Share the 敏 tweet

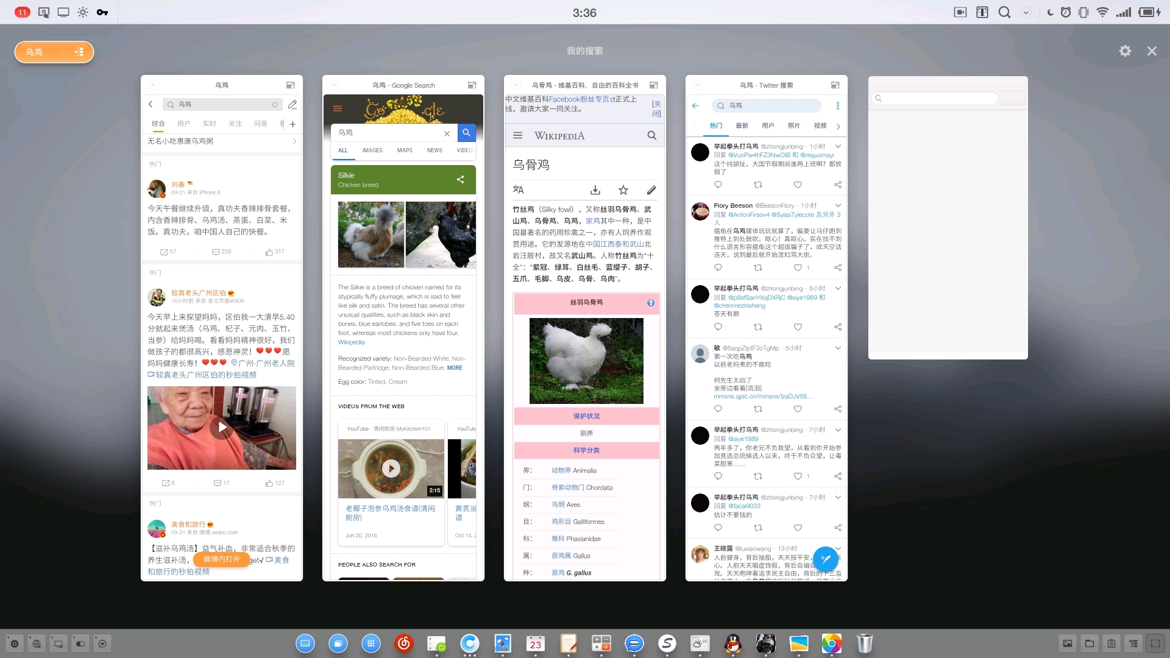coord(838,409)
